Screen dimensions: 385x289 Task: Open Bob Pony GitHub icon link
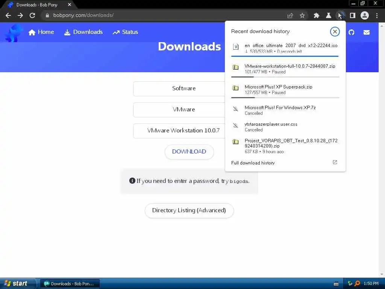[352, 32]
